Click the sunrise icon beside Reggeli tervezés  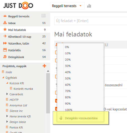tap(5, 16)
